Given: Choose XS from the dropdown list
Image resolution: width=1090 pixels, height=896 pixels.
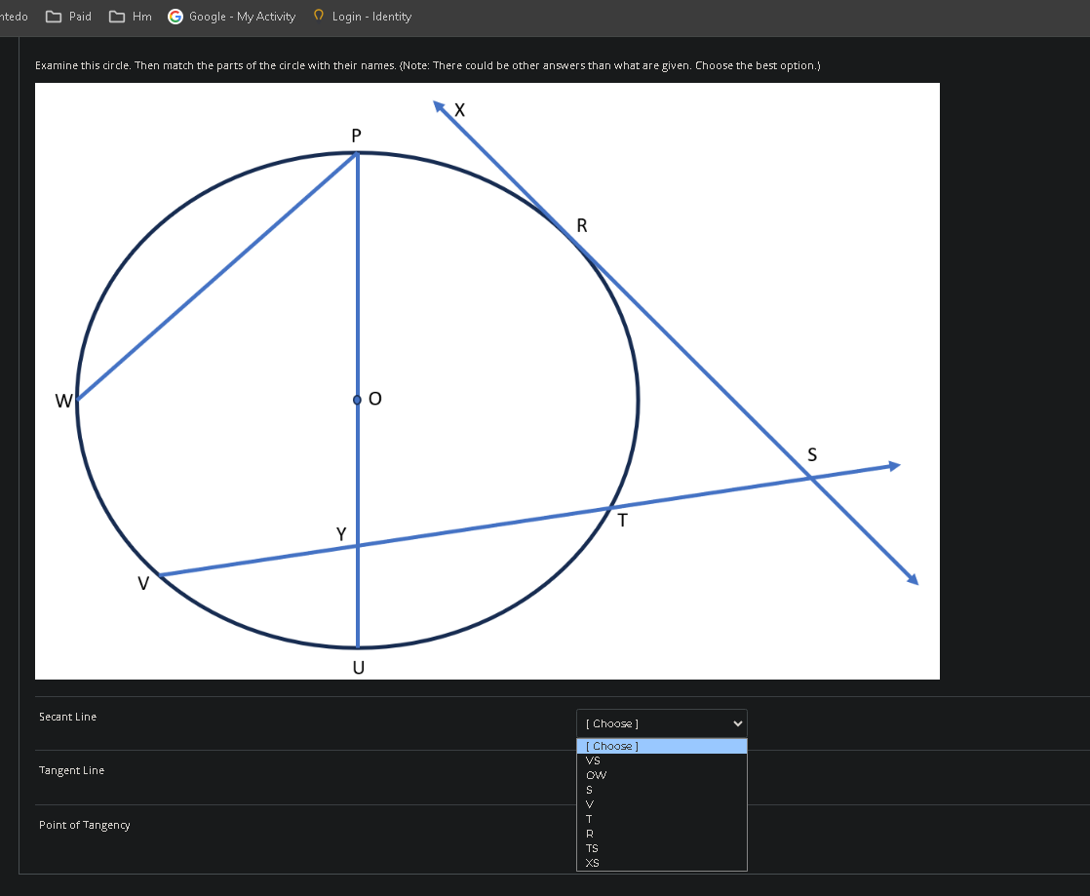Looking at the screenshot, I should pos(662,863).
